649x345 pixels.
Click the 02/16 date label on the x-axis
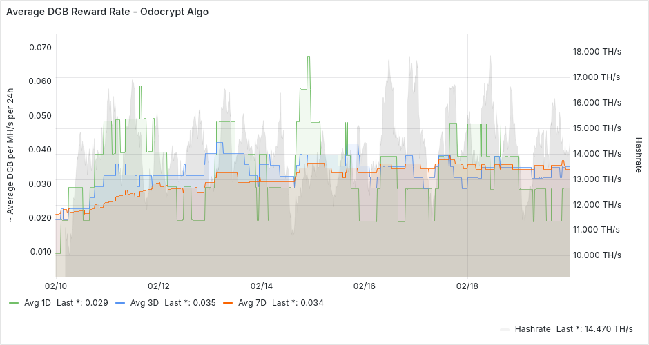365,286
